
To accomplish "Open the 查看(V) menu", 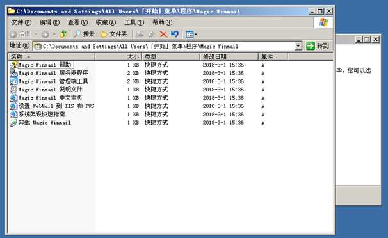I will click(x=77, y=22).
